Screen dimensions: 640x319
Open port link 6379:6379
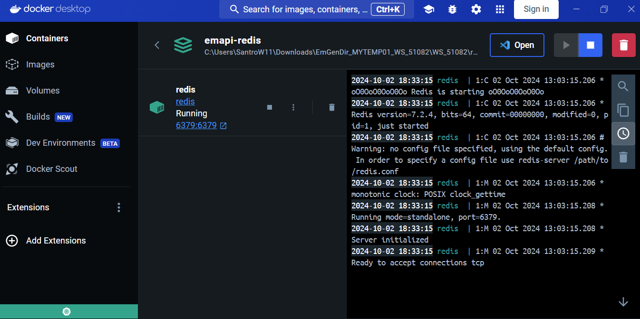tap(196, 126)
